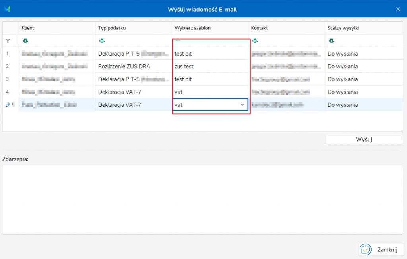The width and height of the screenshot is (407, 259).
Task: Click the pencil edit icon on row five
Action: coord(8,105)
